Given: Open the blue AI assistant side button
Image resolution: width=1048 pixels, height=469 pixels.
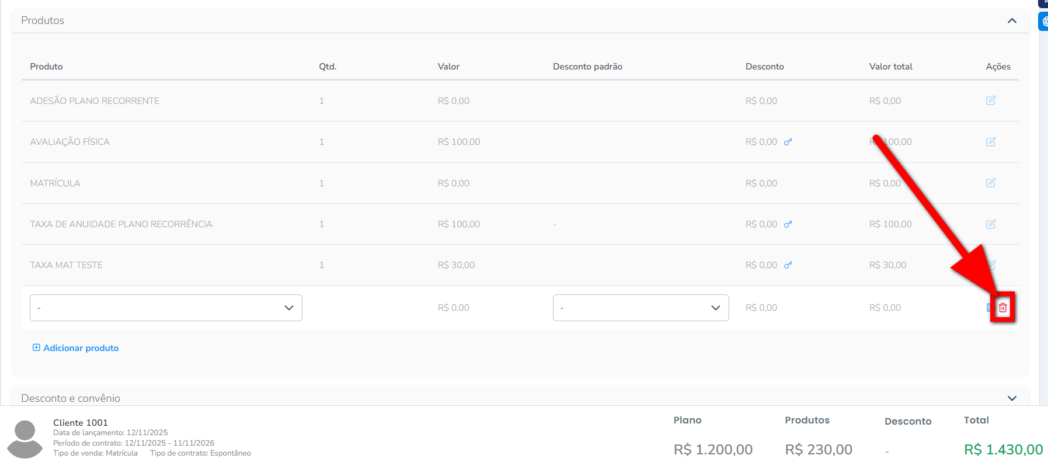Looking at the screenshot, I should tap(1043, 22).
